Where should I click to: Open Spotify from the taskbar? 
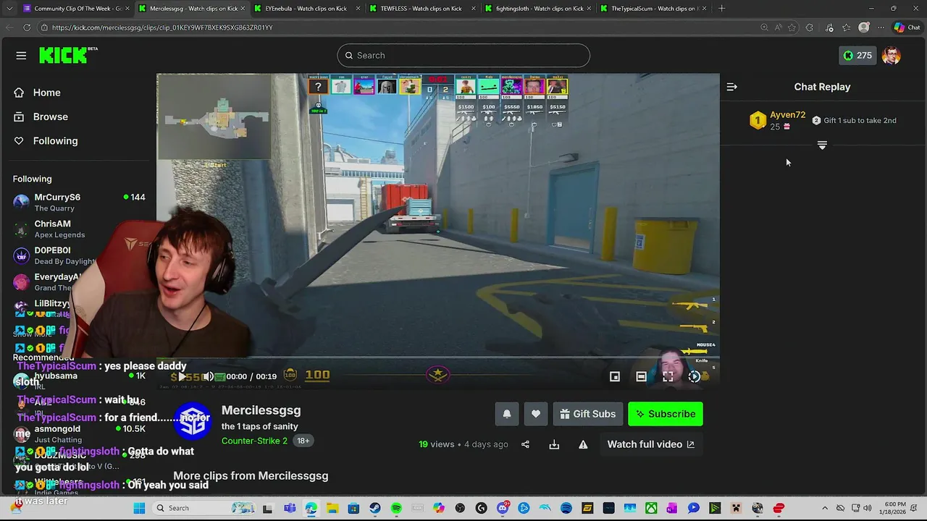(396, 508)
